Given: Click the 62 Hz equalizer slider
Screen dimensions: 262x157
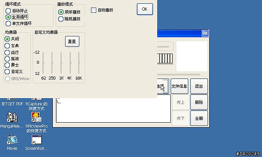Looking at the screenshot, I should (43, 63).
